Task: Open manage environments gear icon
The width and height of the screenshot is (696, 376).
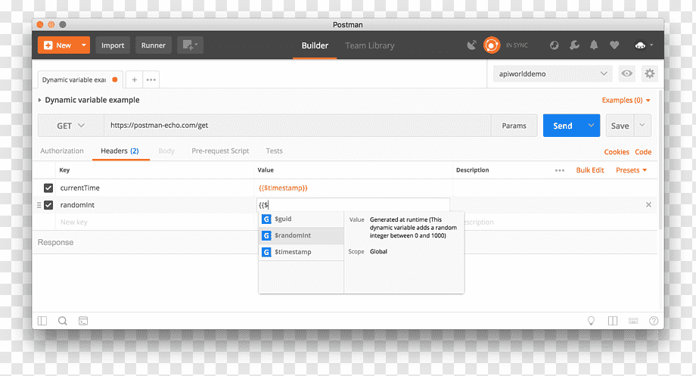Action: 649,73
